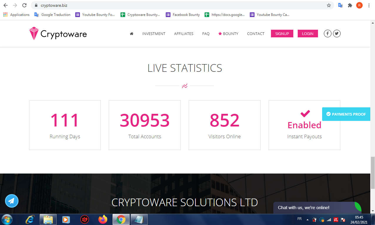Open the taskbar clock showing 05:45

click(x=359, y=219)
